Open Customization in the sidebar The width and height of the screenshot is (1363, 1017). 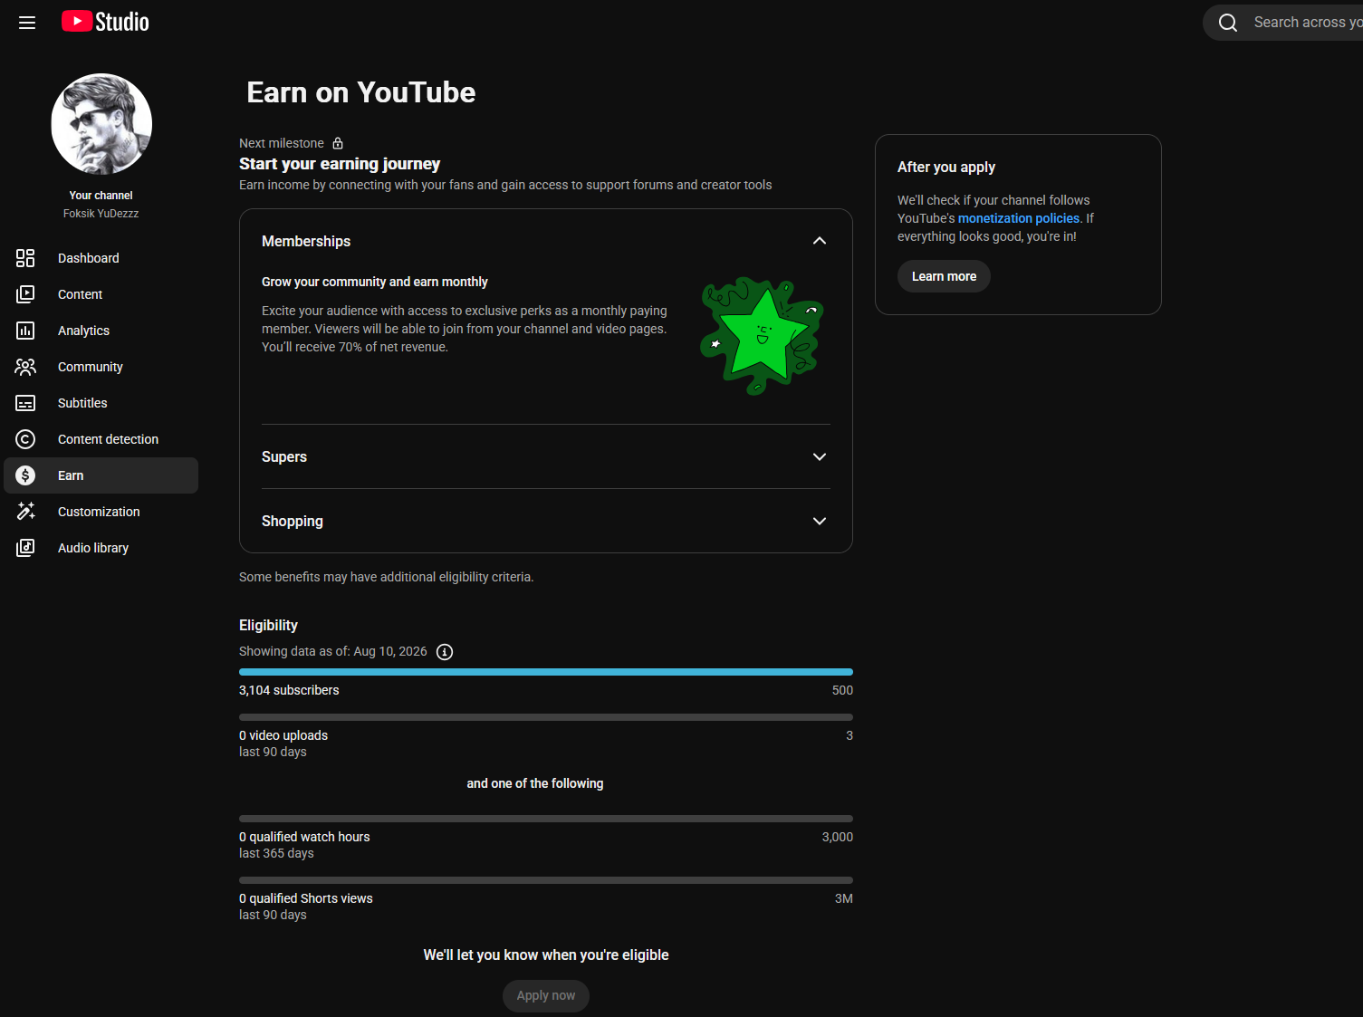[x=101, y=512]
